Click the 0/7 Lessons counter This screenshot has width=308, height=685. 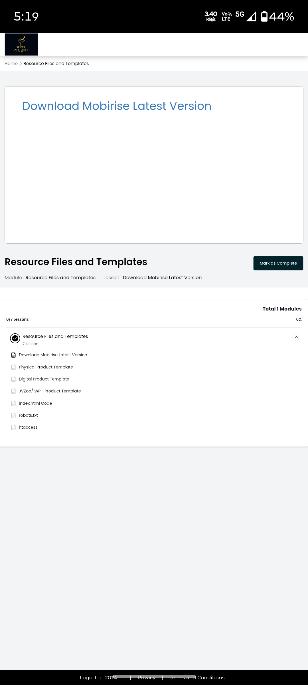[17, 319]
